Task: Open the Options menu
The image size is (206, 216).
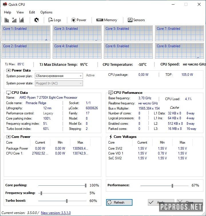Action: (46, 12)
